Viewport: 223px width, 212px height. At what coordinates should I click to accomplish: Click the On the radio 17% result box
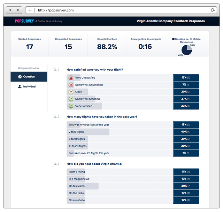point(186,193)
